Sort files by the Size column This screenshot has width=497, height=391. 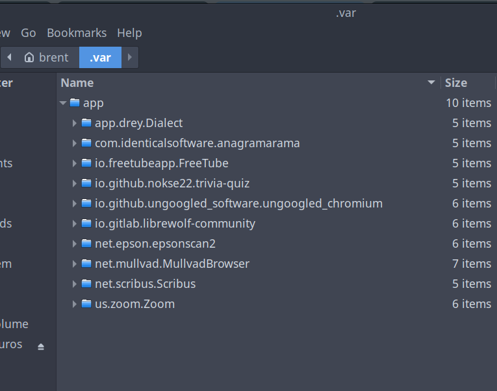point(456,83)
